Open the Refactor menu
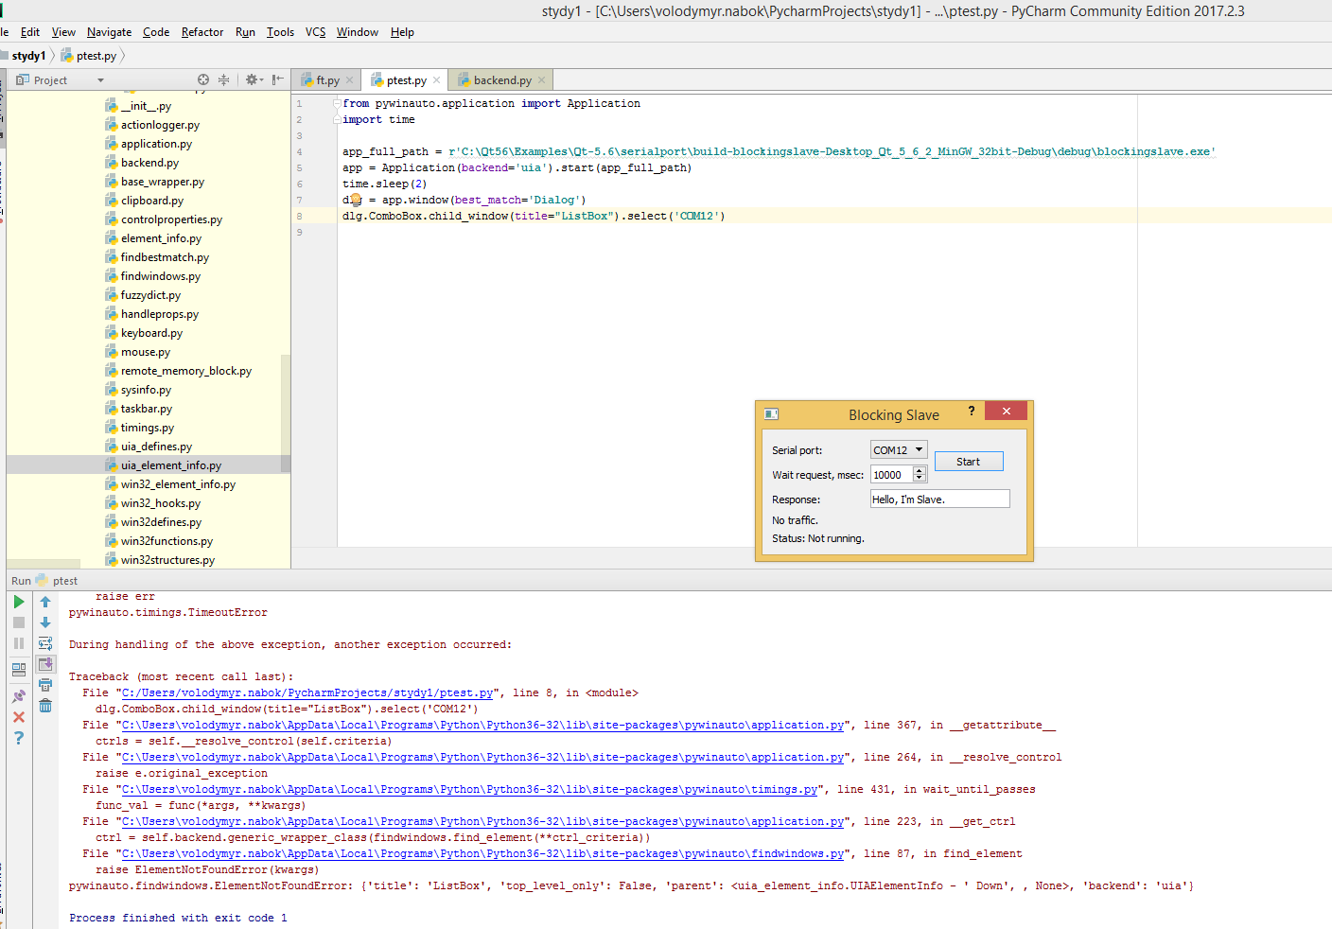Image resolution: width=1332 pixels, height=929 pixels. (202, 31)
